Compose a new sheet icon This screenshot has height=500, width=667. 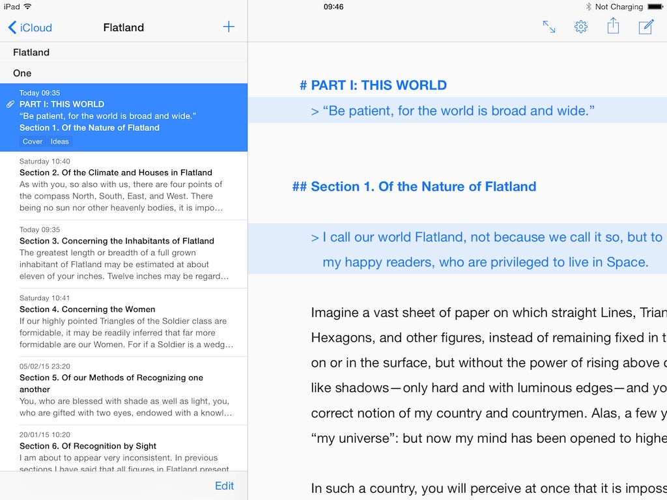(x=646, y=27)
